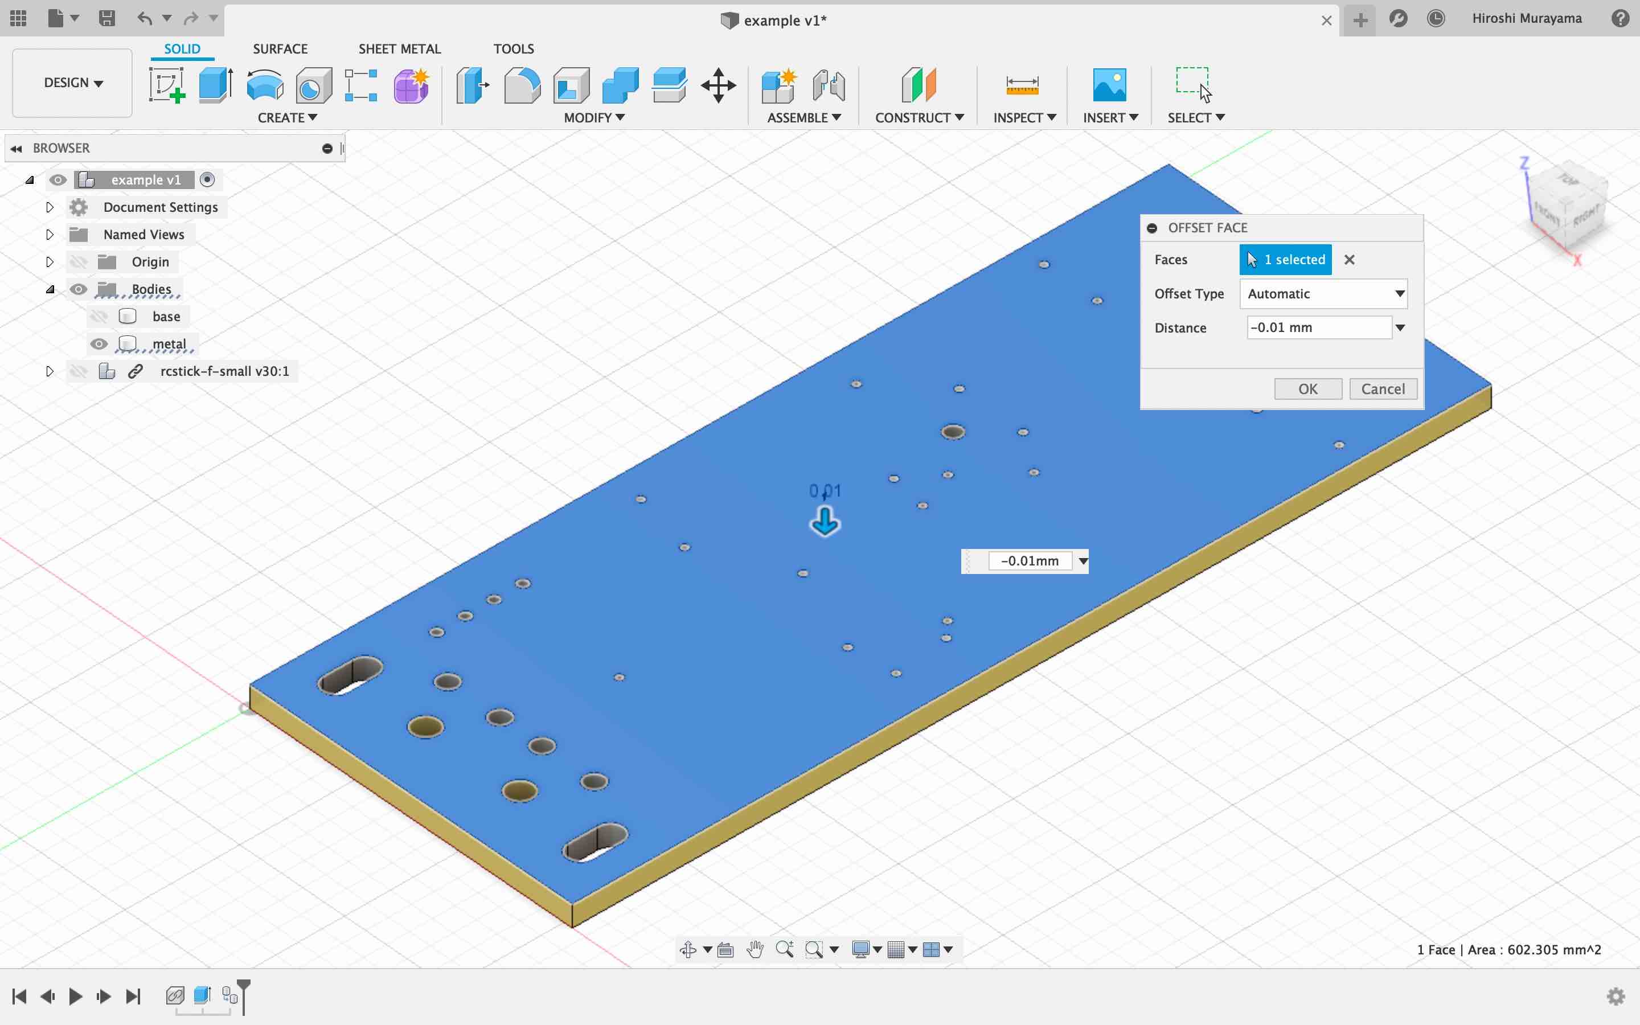Click the Fillet icon in Modify
This screenshot has width=1640, height=1025.
click(522, 85)
